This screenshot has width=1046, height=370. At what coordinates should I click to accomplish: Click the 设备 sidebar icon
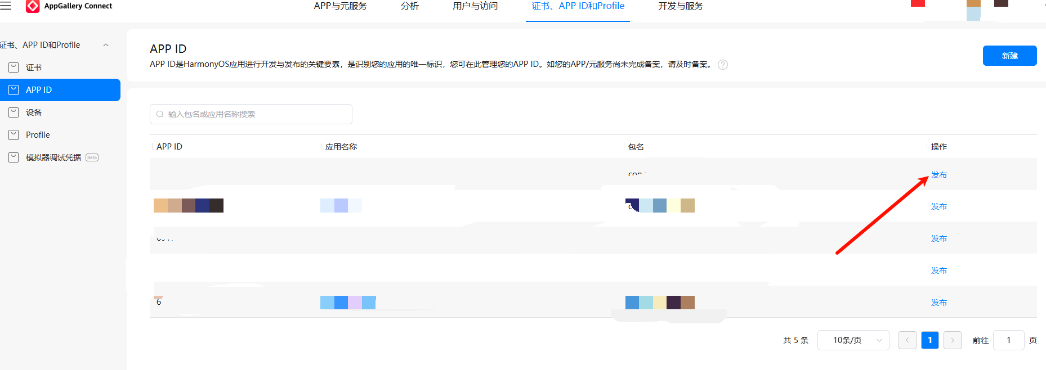coord(14,112)
